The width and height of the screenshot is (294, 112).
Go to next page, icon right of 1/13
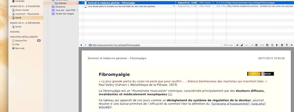267,45
